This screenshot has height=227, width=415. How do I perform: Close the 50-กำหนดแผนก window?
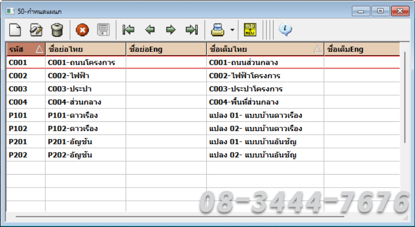tap(400, 11)
